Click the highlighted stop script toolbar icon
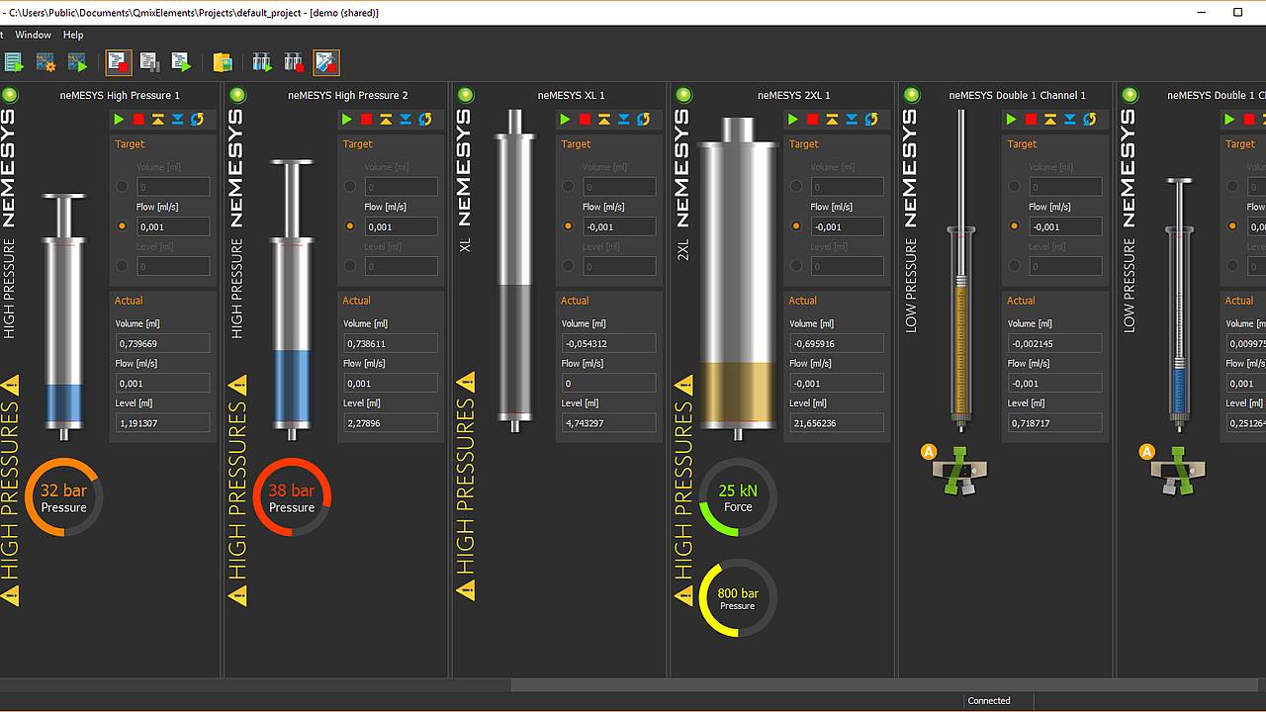This screenshot has height=712, width=1266. coord(119,62)
